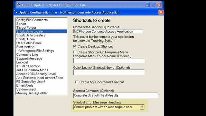Close the Auto FE Updater window
206x116 pixels.
(x=159, y=5)
